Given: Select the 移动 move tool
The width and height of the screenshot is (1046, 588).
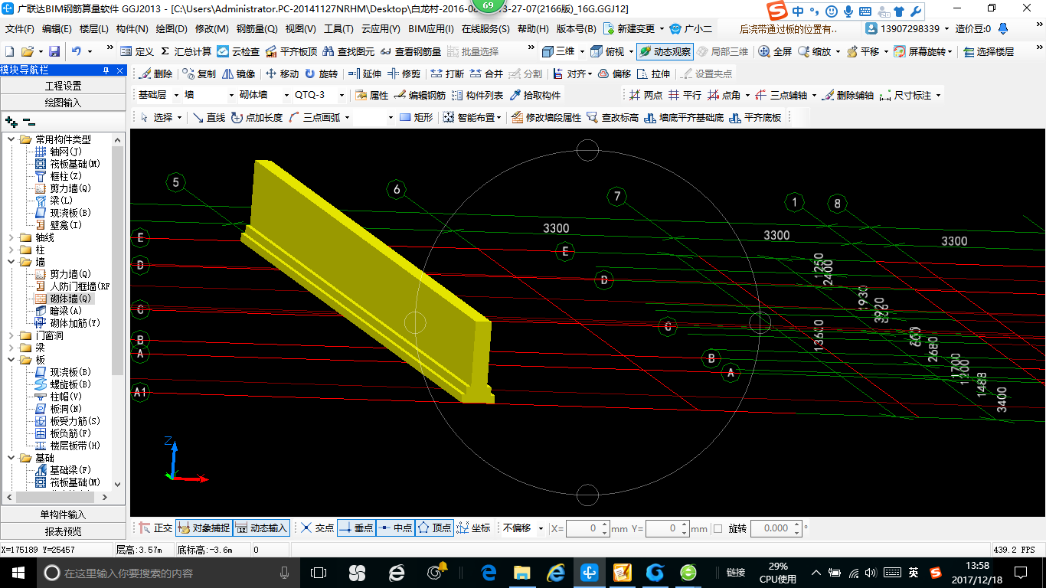Looking at the screenshot, I should (x=282, y=73).
